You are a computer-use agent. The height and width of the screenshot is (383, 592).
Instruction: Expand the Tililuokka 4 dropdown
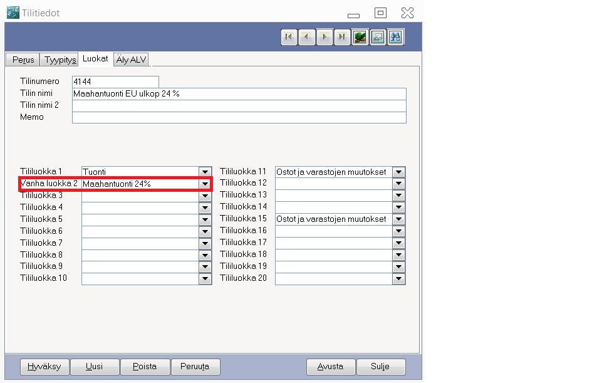point(205,207)
